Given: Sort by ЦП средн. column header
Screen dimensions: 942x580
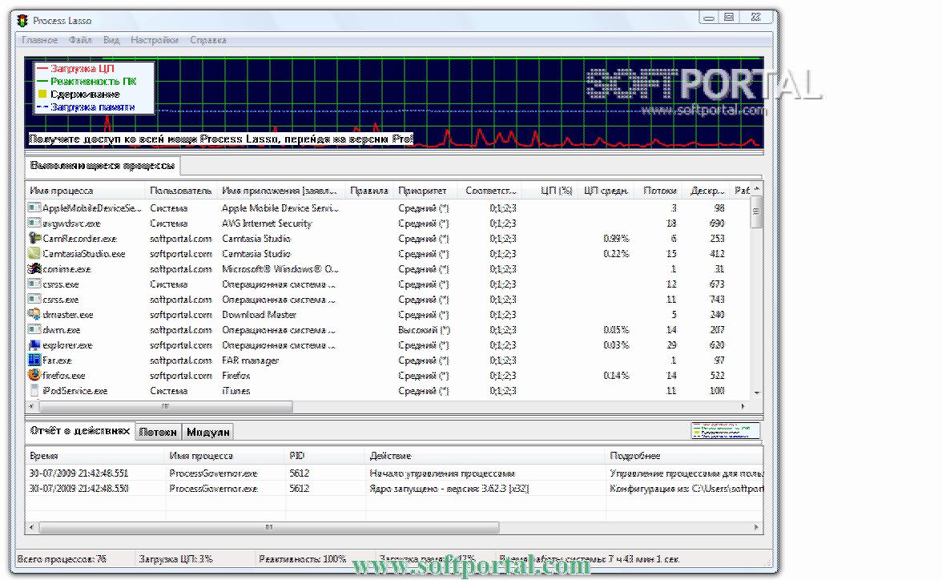Looking at the screenshot, I should pyautogui.click(x=605, y=191).
